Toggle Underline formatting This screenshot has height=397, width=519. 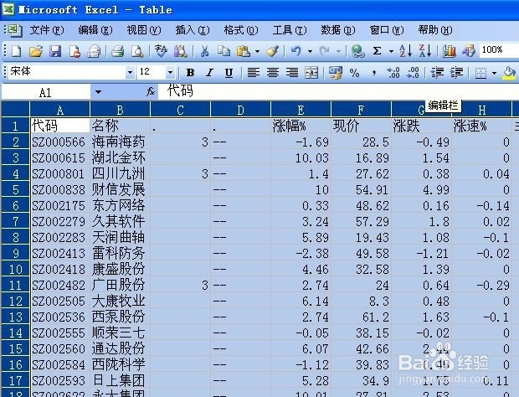pos(229,73)
